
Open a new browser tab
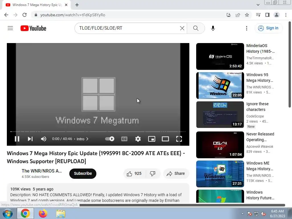[x=77, y=5]
